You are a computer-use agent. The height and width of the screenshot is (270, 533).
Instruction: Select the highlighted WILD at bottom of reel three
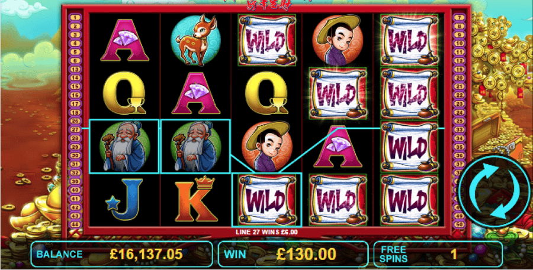click(267, 200)
